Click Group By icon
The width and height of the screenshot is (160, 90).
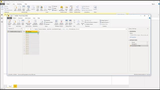pyautogui.click(x=82, y=21)
